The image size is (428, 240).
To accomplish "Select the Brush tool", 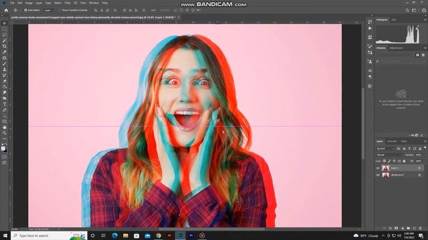I will pos(5,64).
